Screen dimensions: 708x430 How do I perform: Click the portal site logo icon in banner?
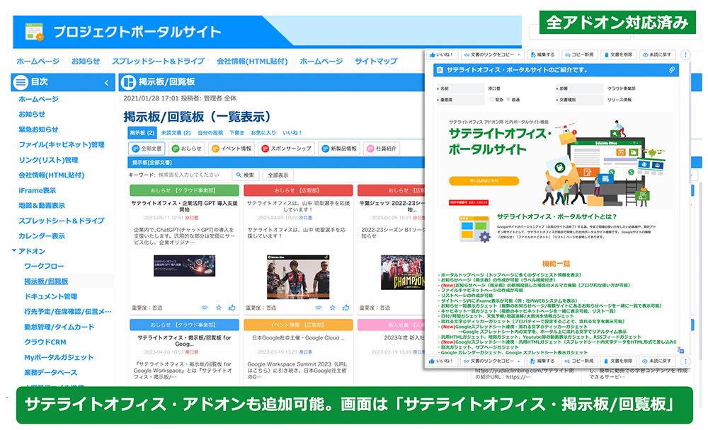click(34, 32)
